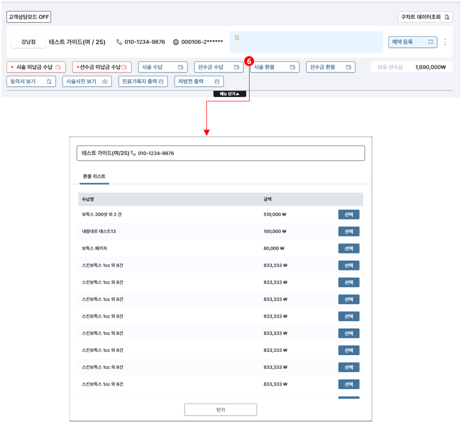
Task: Select 보톡스 200샷 외 2 건 row's 선택
Action: 349,214
